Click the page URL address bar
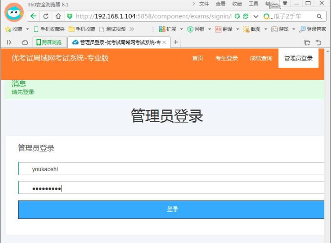 (154, 16)
